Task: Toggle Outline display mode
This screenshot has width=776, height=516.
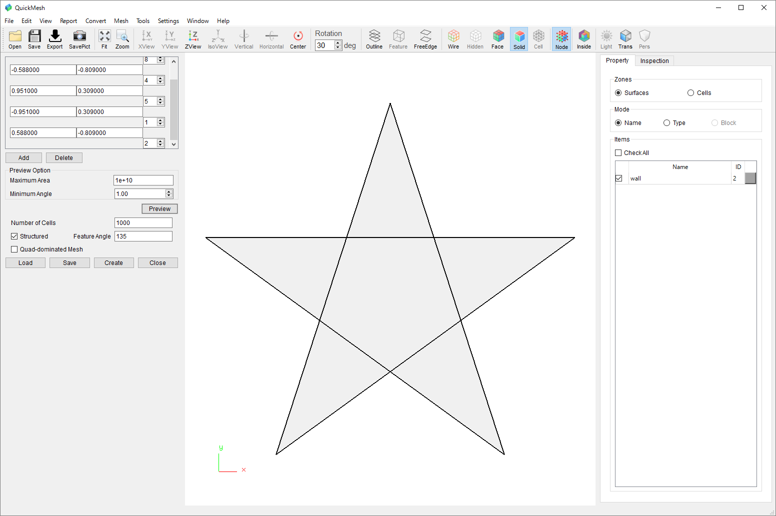Action: point(374,39)
